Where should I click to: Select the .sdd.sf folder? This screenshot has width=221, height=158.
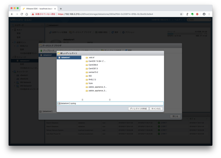pyautogui.click(x=91, y=58)
